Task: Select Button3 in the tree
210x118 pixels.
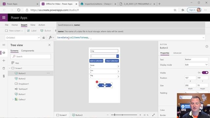Action: tap(22, 73)
